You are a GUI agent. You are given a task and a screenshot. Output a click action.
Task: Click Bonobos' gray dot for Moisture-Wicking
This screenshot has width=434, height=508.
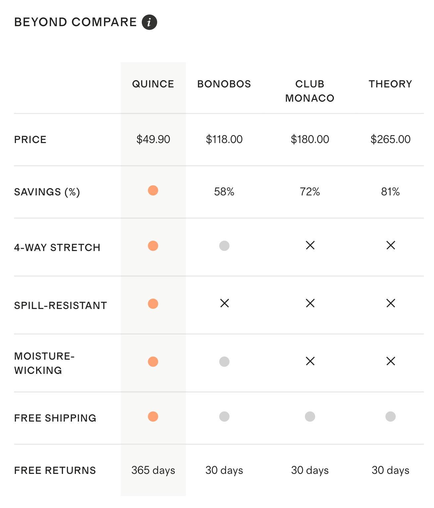point(224,362)
